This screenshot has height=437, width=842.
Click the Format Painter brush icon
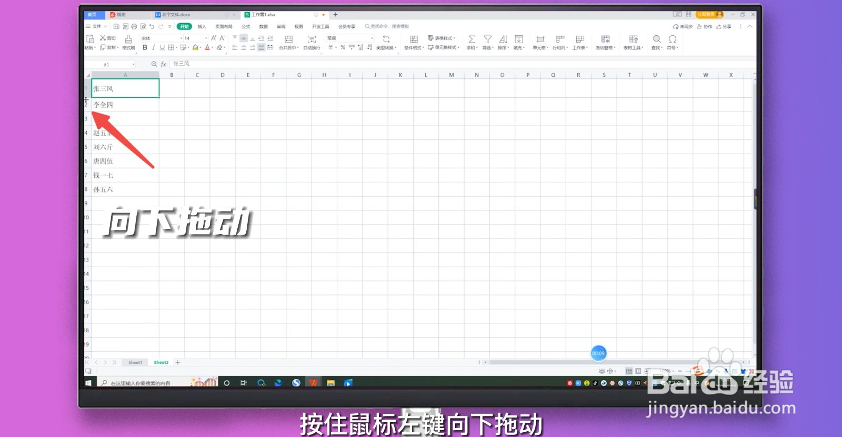[128, 39]
